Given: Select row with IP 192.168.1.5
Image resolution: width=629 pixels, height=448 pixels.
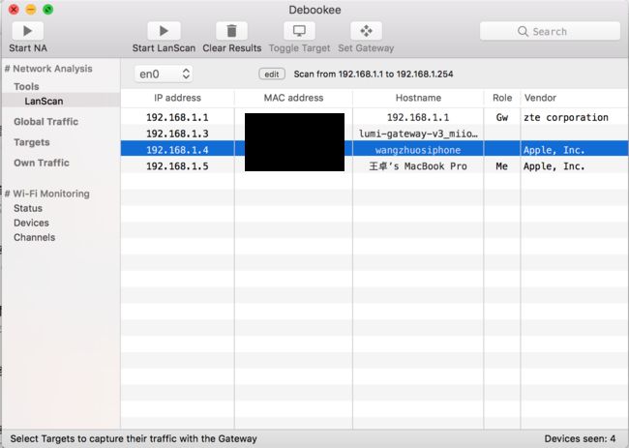Looking at the screenshot, I should point(374,166).
